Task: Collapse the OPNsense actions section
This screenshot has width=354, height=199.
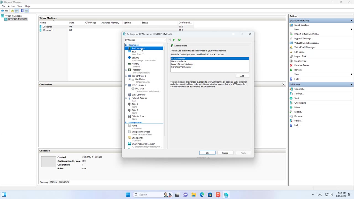Action: coord(352,85)
